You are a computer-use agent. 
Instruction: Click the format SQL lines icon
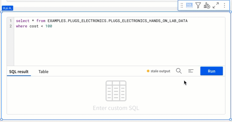point(191,71)
